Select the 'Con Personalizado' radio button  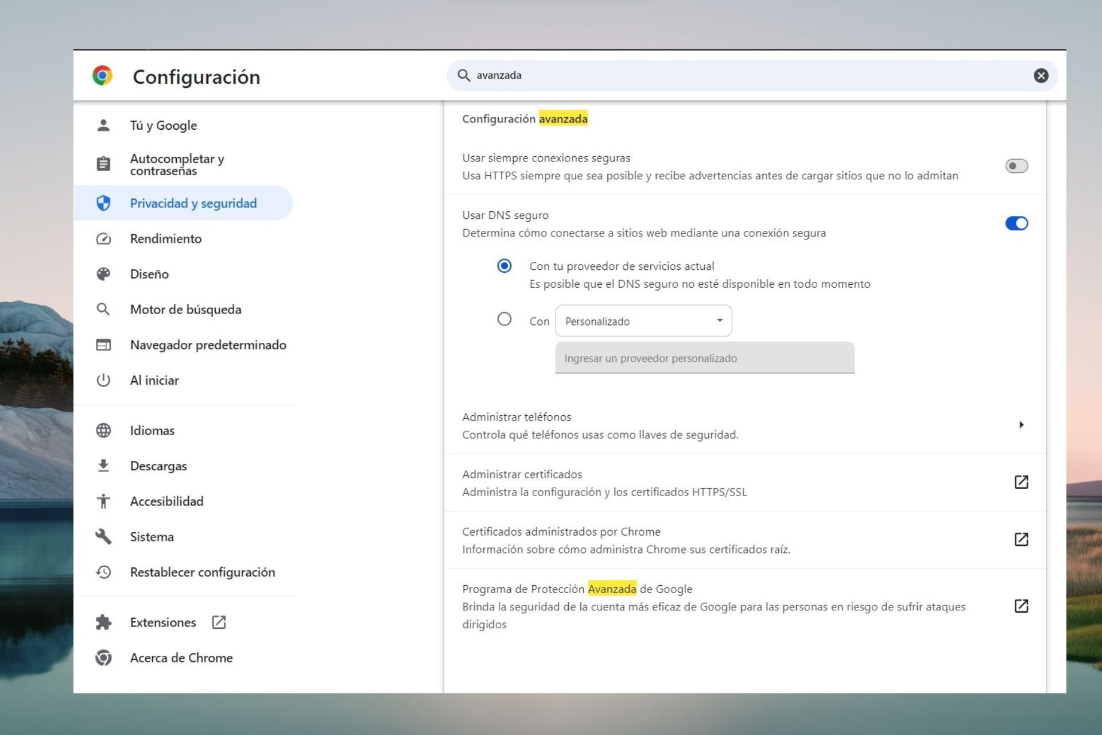click(505, 319)
